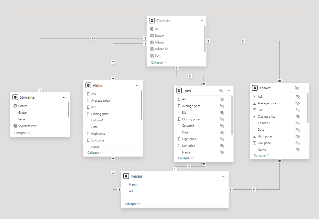319x219 pixels.
Task: Click the Aktier table database icon
Action: [x=88, y=86]
